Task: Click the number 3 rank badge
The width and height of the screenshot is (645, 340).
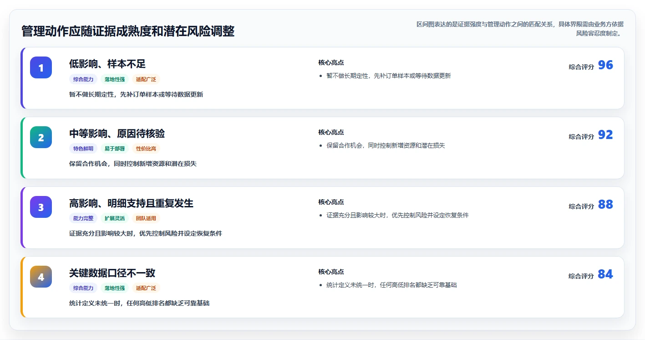Action: (x=41, y=207)
